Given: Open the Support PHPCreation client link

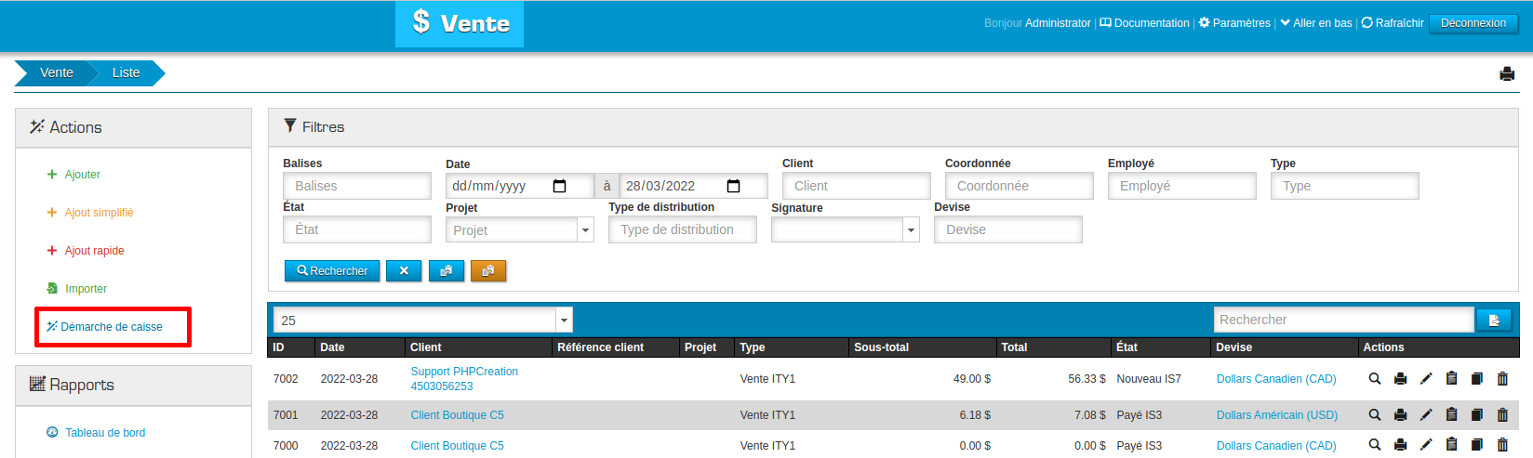Looking at the screenshot, I should 464,372.
